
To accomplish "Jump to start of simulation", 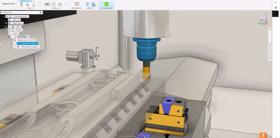I will pyautogui.click(x=119, y=132).
